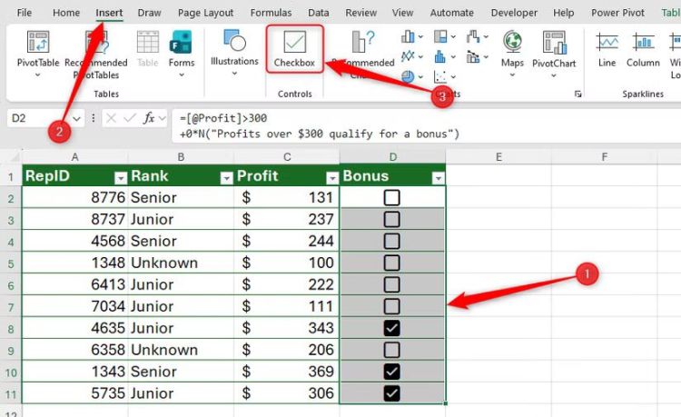Click the Illustrations icon
The image size is (681, 417).
[234, 49]
